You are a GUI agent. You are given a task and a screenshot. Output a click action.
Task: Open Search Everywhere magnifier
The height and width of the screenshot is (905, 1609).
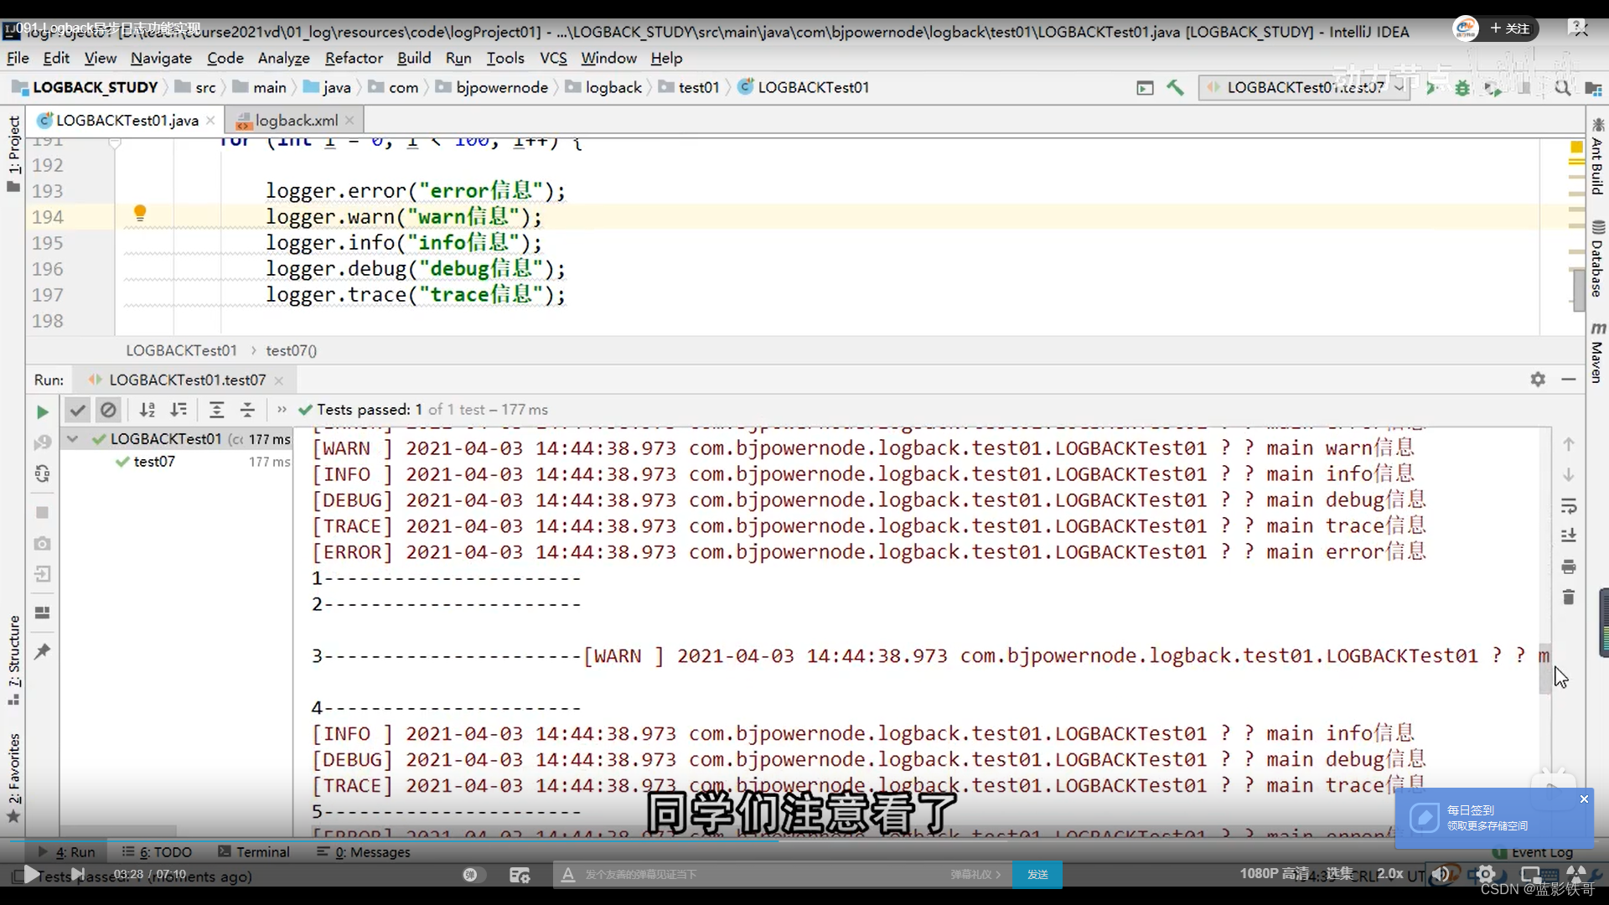pos(1562,87)
